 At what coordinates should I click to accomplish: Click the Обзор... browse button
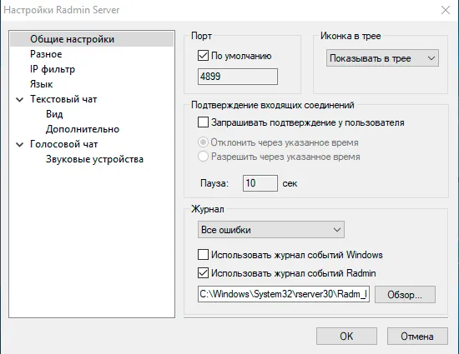tap(405, 294)
